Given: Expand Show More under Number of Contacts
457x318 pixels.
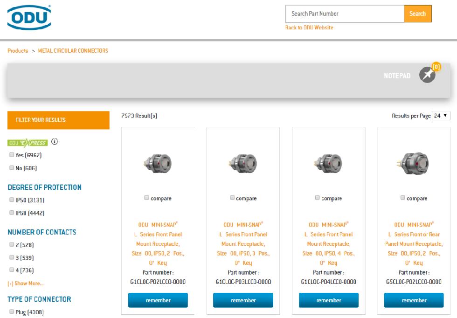Looking at the screenshot, I should click(x=26, y=283).
